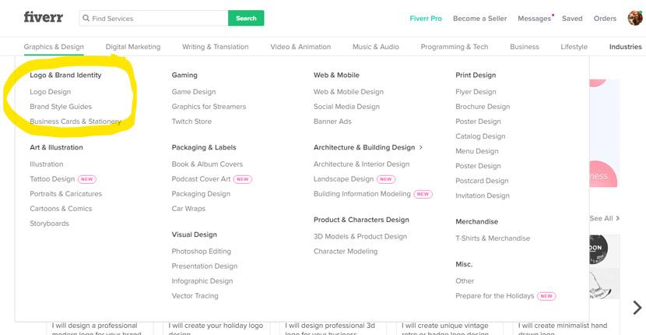This screenshot has width=646, height=335.
Task: Open Architecture & Interior Design
Action: tap(362, 164)
